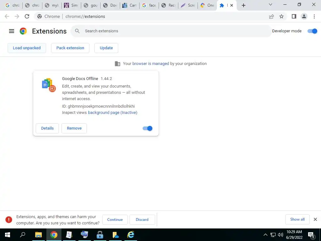Image resolution: width=321 pixels, height=241 pixels.
Task: Disable the Google Docs Offline extension toggle
Action: 147,128
